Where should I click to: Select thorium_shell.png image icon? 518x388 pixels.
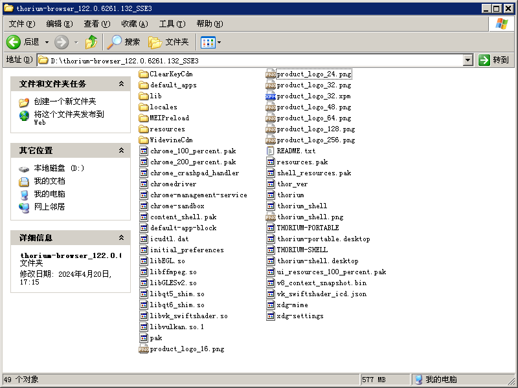point(271,217)
